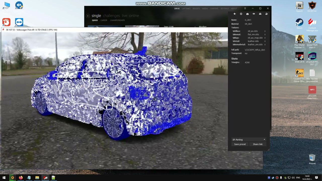
Task: Open Play Mortal Kombat 11 shortcut
Action: (x=299, y=42)
